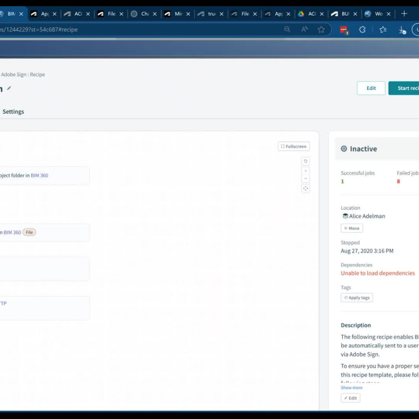Click the successful jobs count 1
The width and height of the screenshot is (419, 419).
click(x=342, y=181)
